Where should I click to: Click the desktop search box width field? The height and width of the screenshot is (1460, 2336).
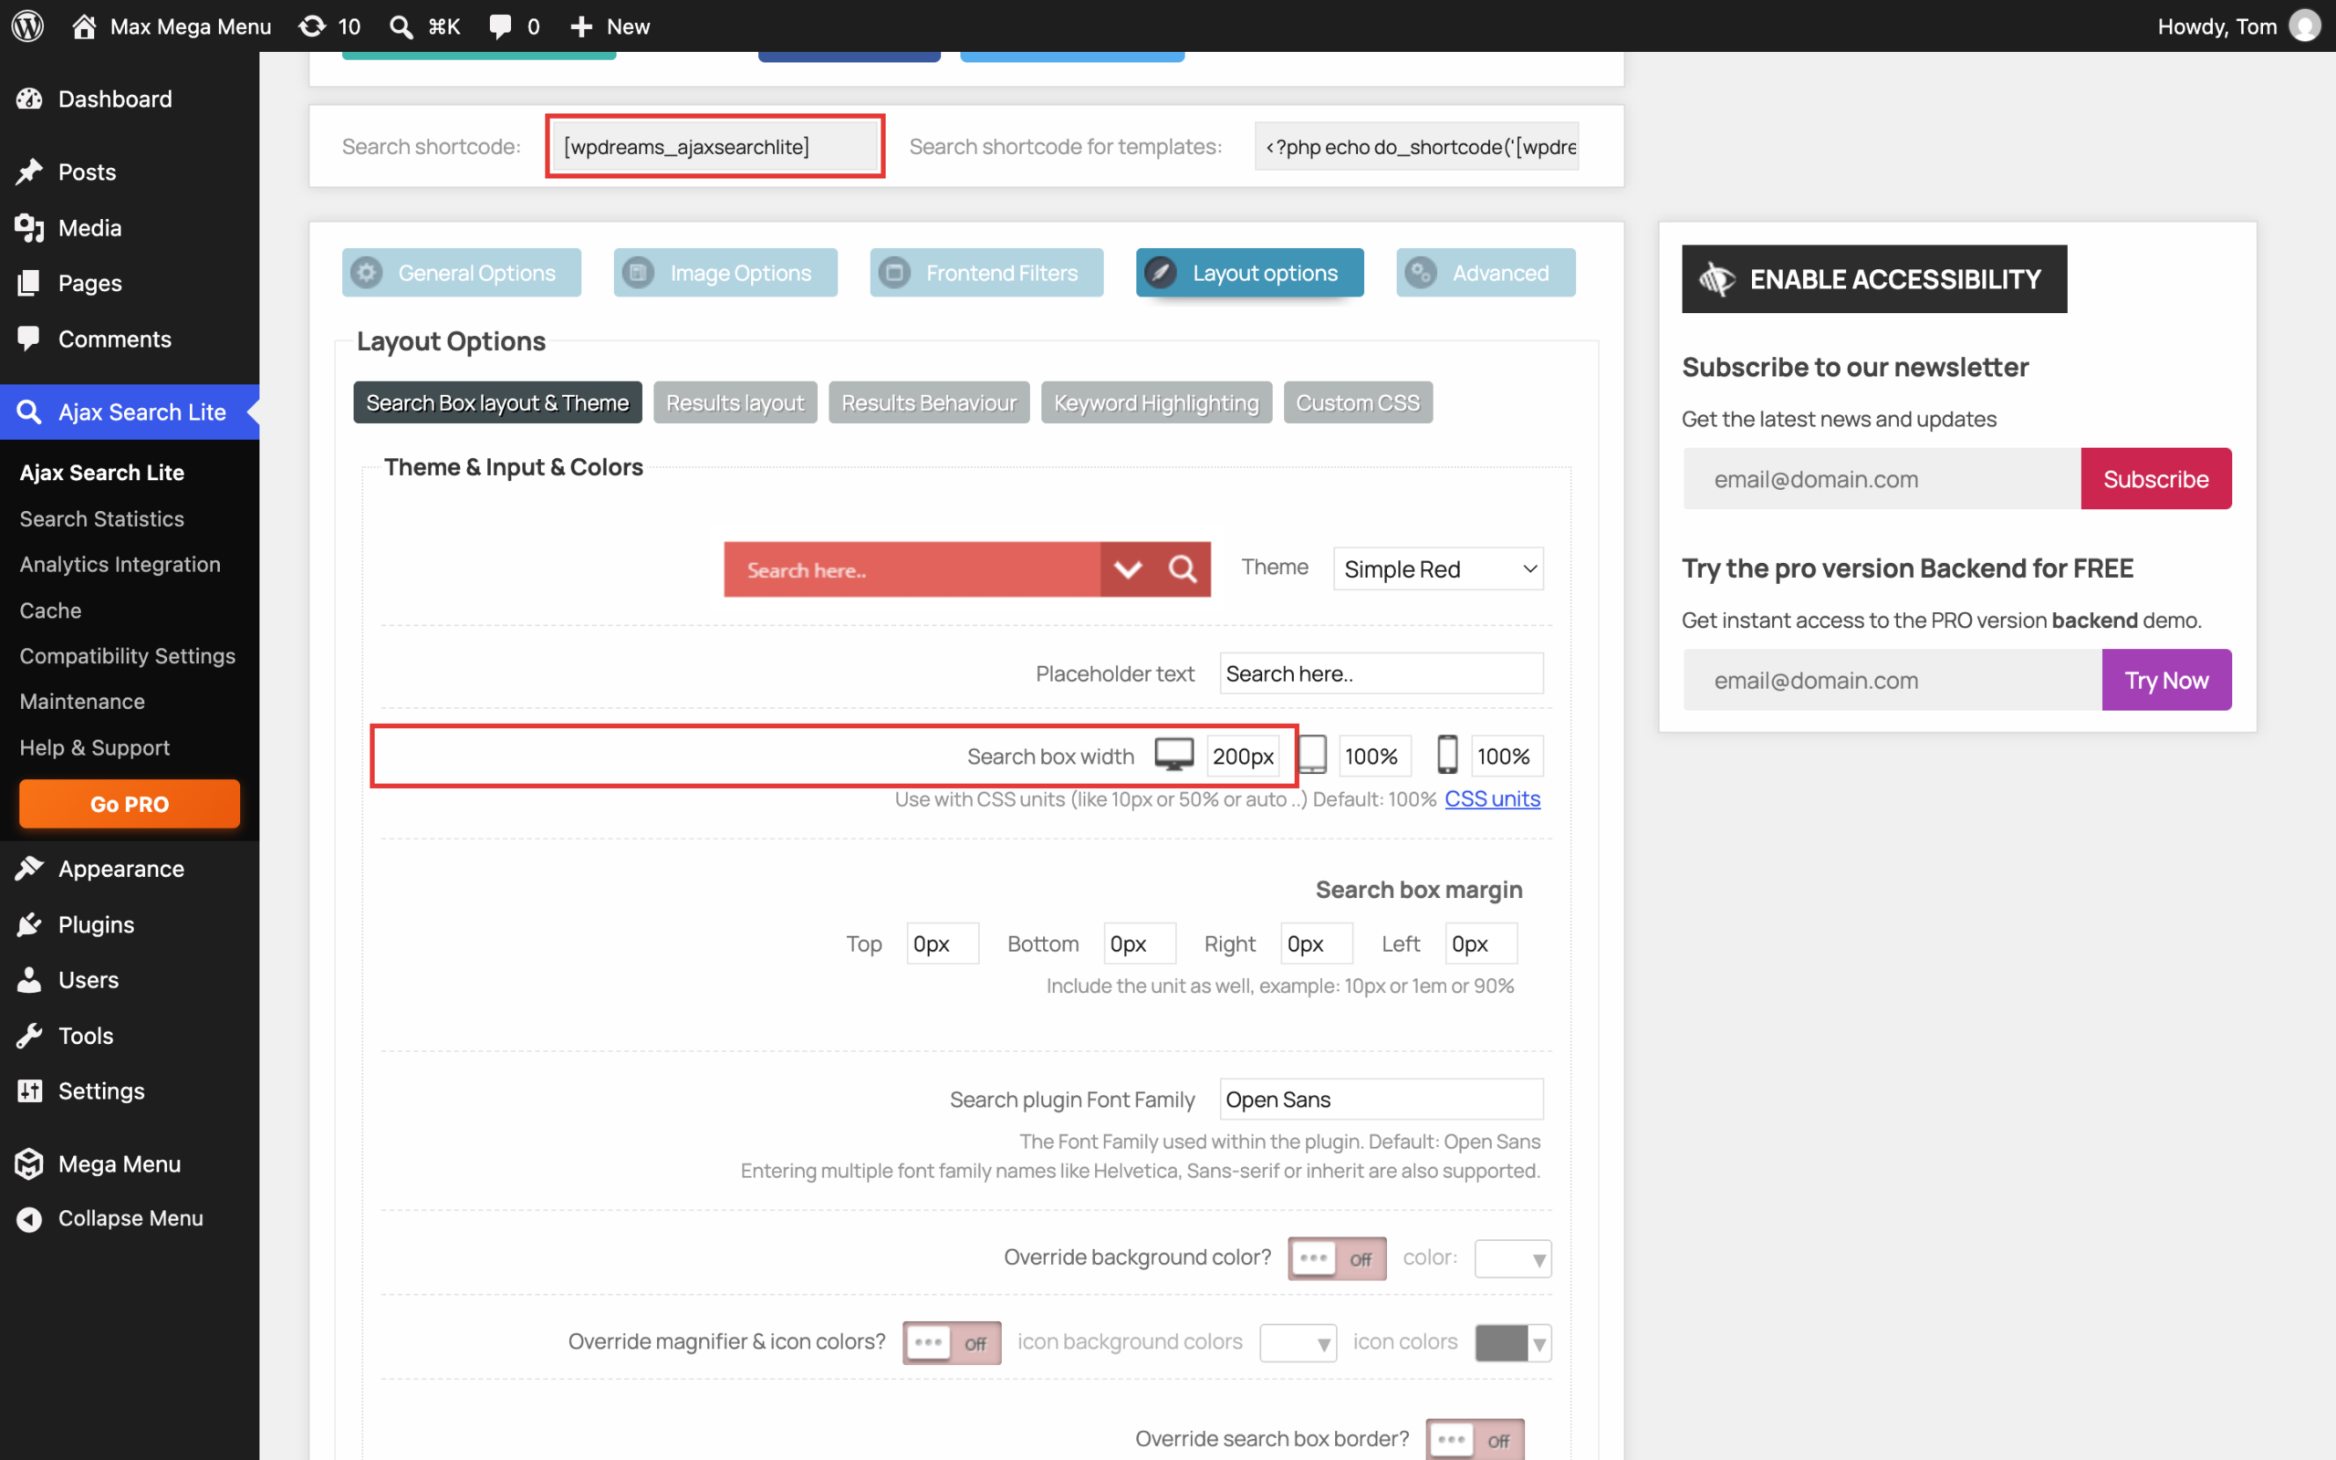pos(1242,756)
